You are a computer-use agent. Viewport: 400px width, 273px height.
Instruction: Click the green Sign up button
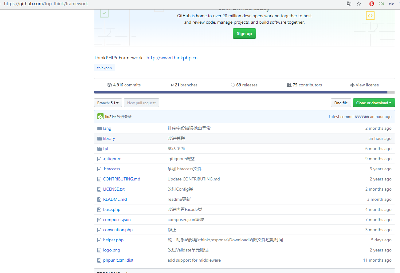pos(244,34)
